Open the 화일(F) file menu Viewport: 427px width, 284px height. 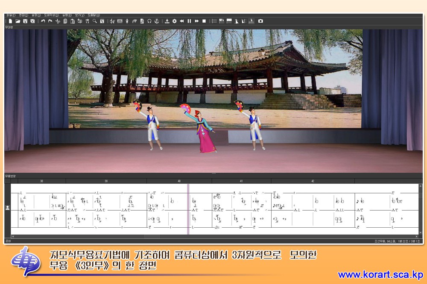click(x=11, y=15)
